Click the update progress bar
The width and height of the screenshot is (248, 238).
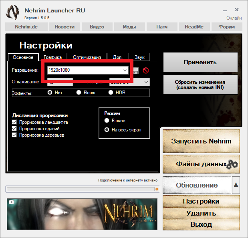click(80, 189)
